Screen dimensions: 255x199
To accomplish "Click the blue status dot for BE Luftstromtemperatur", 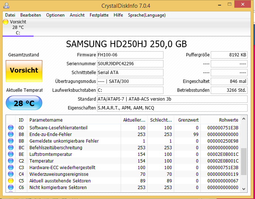I will (x=11, y=154).
